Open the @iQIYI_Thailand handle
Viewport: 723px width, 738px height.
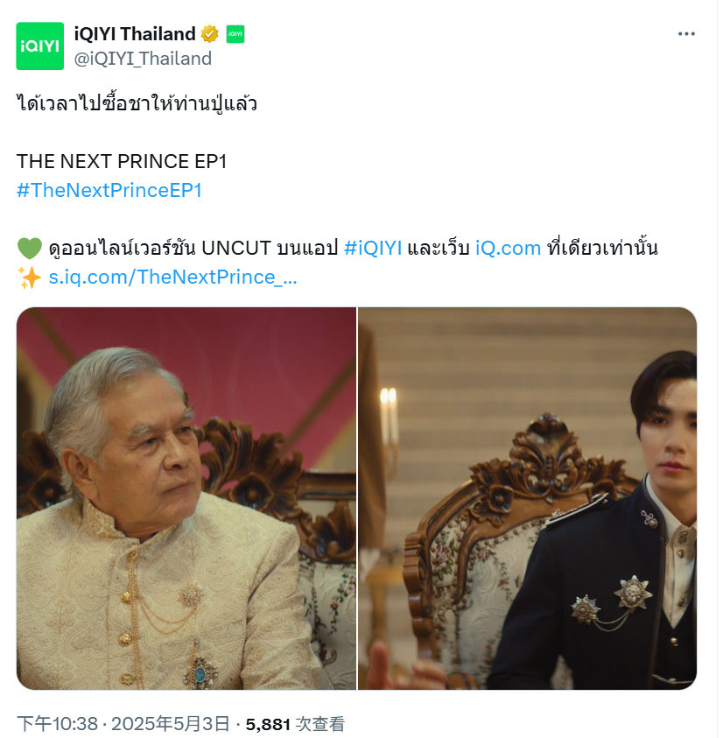[x=143, y=59]
